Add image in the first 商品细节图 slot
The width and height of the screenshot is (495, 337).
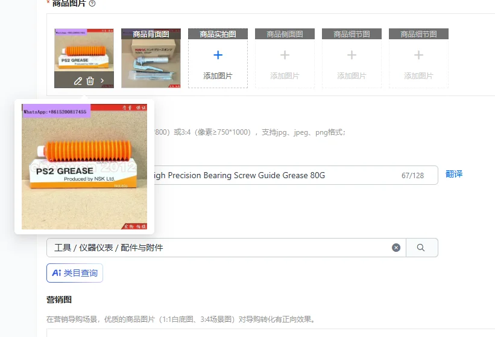coord(352,58)
